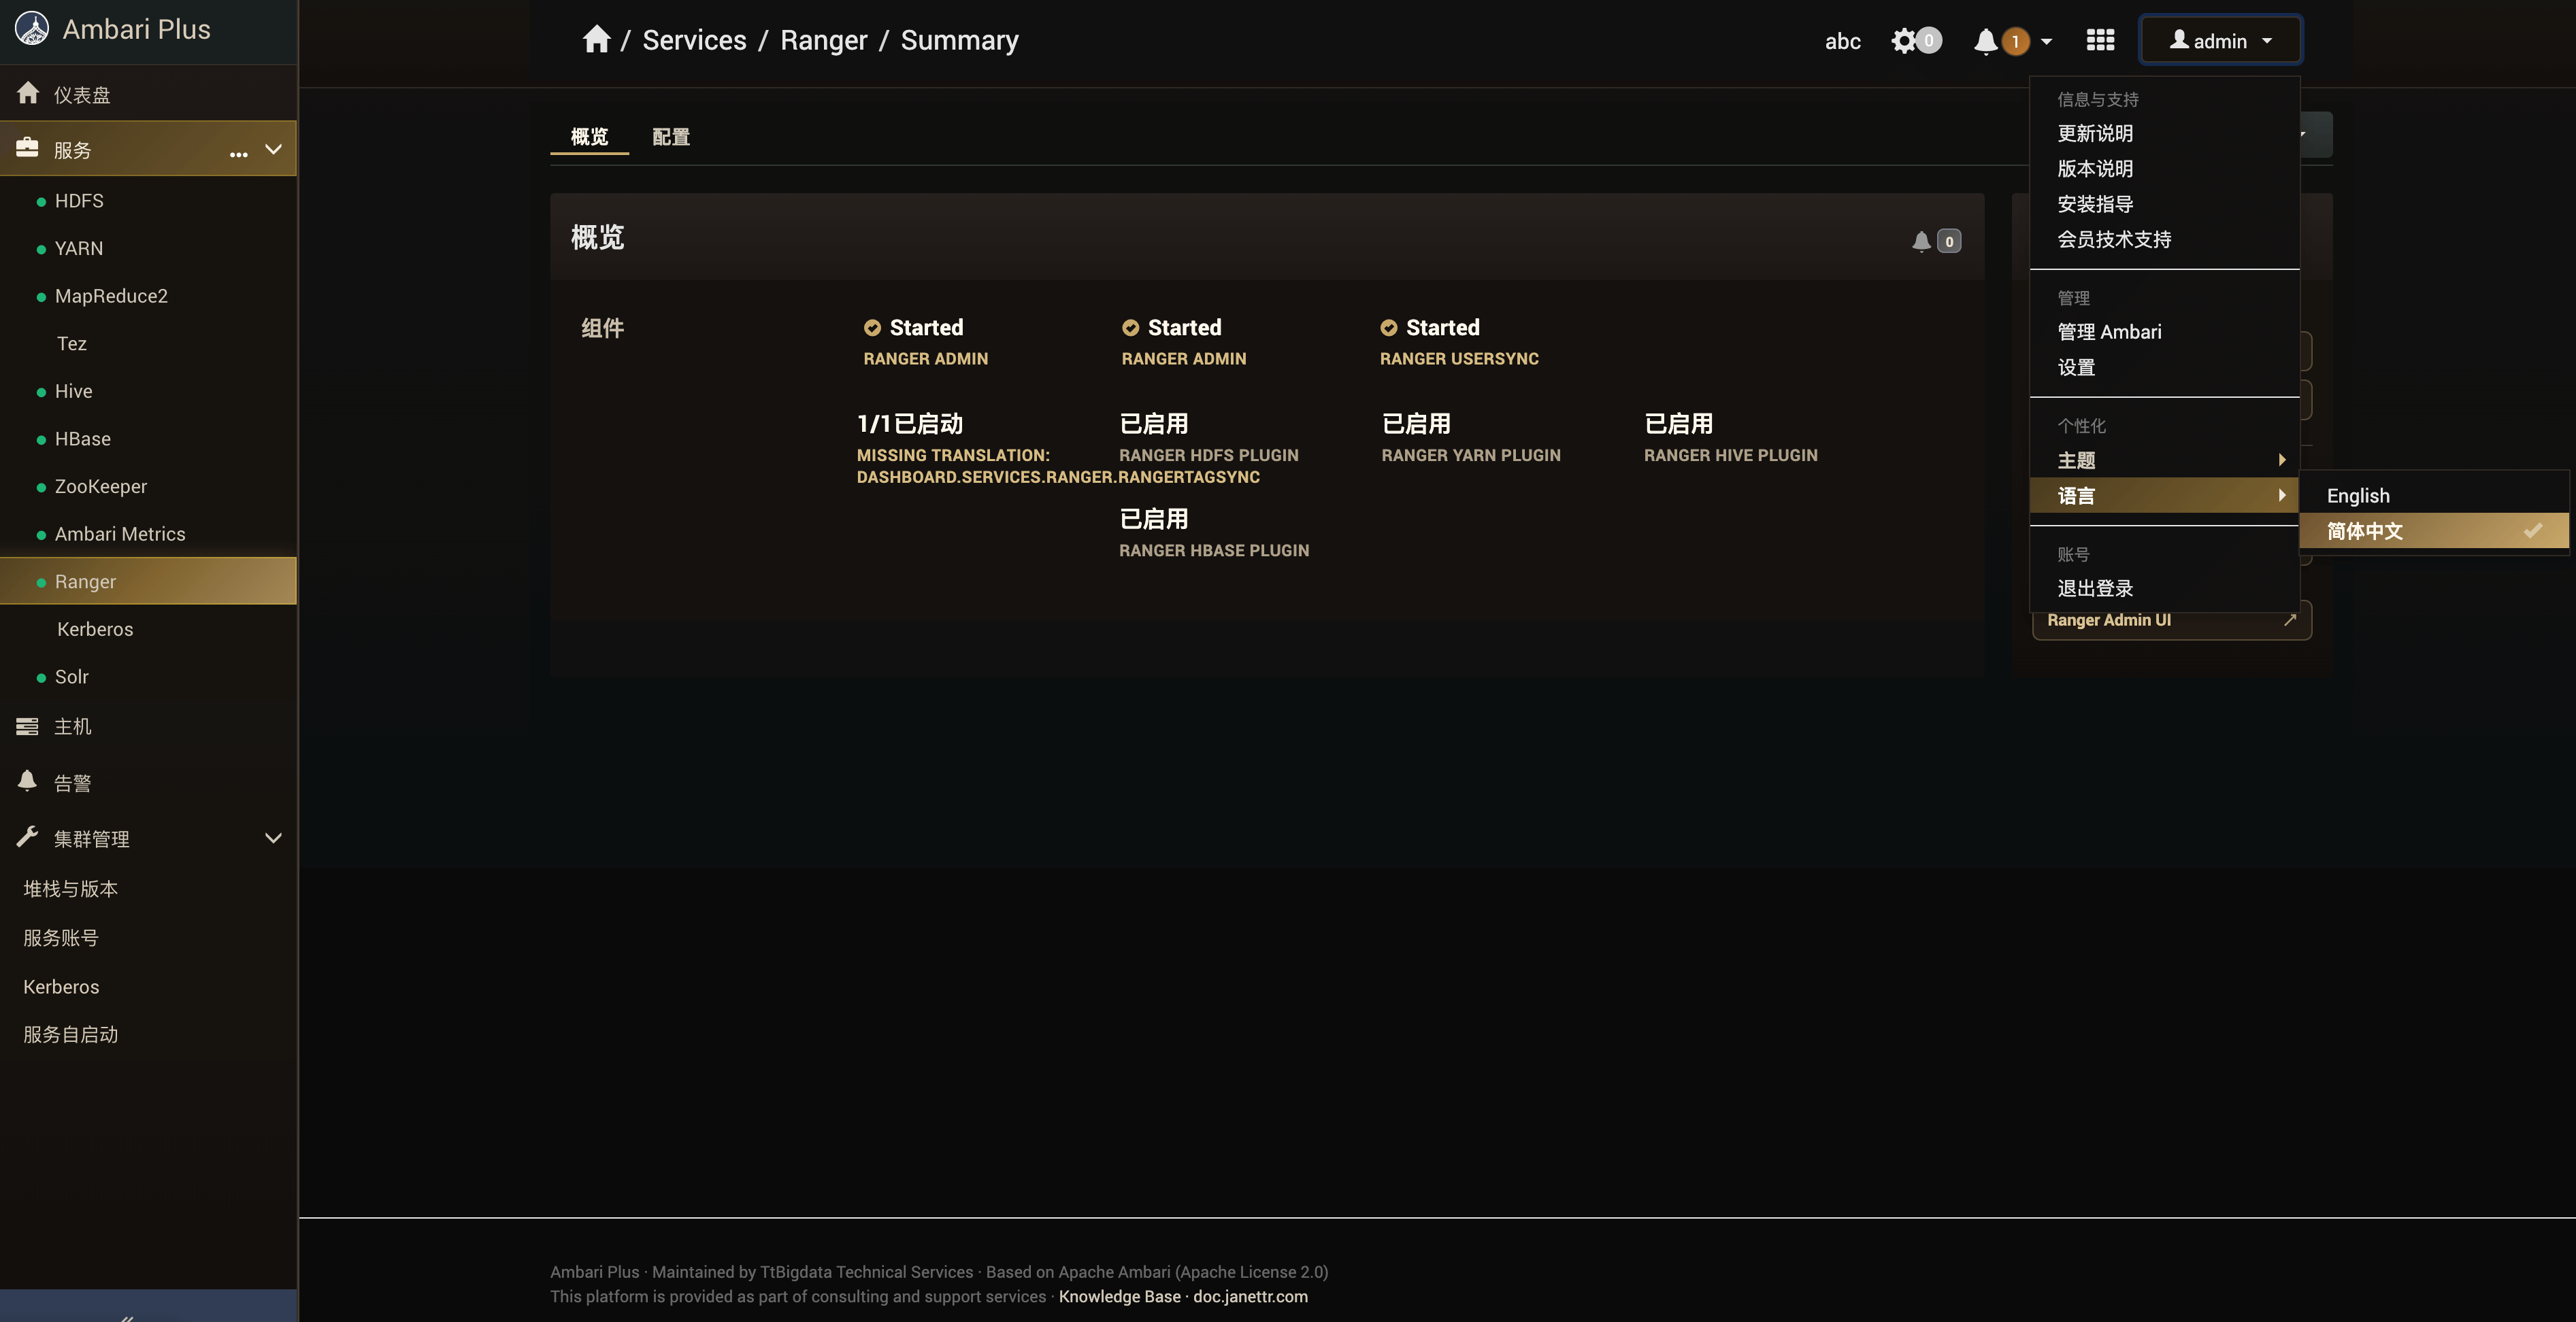This screenshot has width=2576, height=1322.
Task: Collapse the 服务 services section chevron
Action: point(273,150)
